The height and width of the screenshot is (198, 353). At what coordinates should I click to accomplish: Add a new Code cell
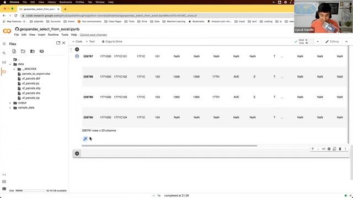coord(77,42)
